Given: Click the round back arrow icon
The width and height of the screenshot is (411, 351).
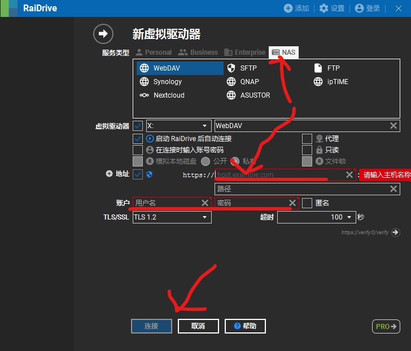Looking at the screenshot, I should tap(103, 34).
